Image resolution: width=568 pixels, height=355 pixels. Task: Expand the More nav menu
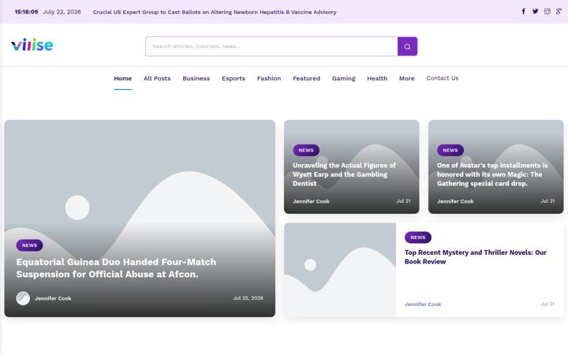[407, 78]
